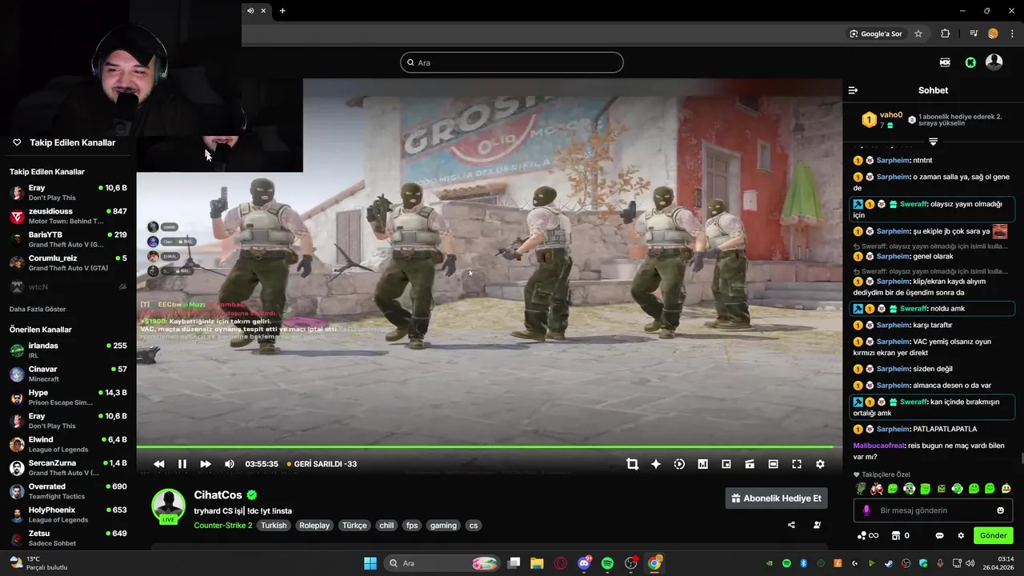The width and height of the screenshot is (1024, 576).
Task: Expand Daha Fazla Göster in sidebar
Action: [38, 309]
